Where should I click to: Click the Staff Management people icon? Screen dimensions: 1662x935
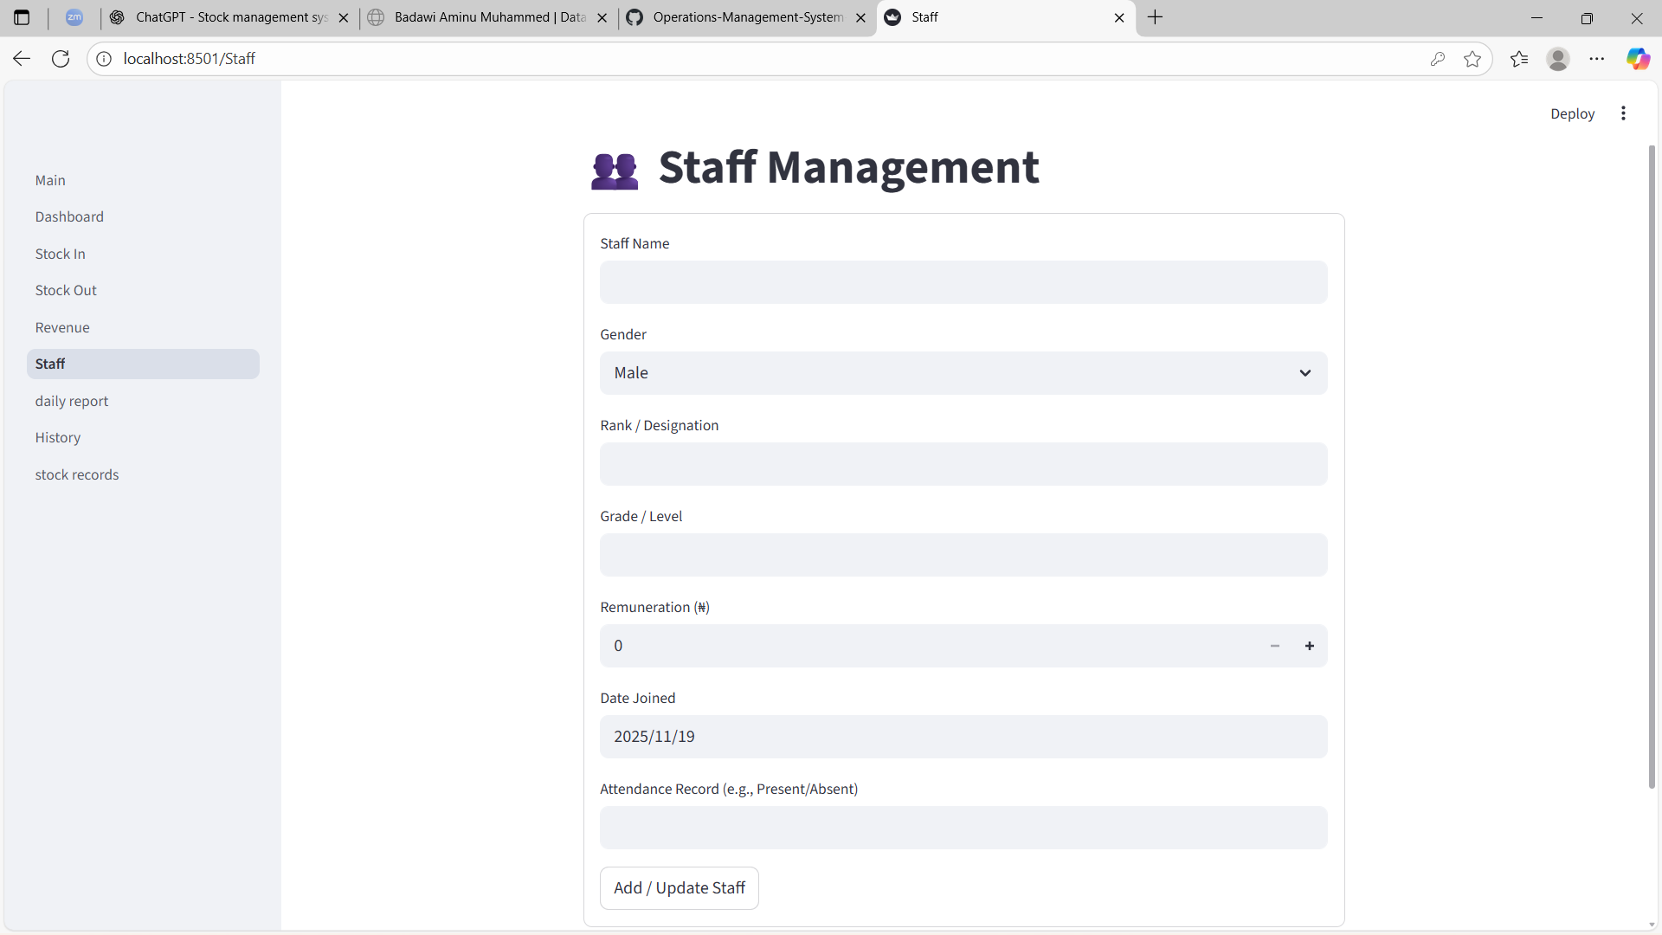[x=614, y=170]
